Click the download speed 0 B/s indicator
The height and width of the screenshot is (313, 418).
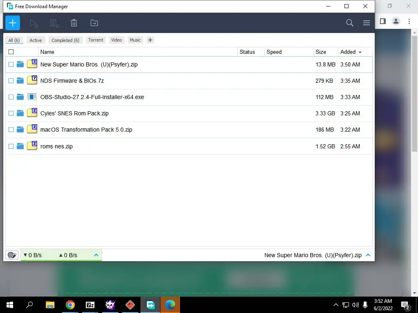33,255
